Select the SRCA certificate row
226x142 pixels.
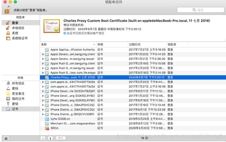tap(133, 128)
